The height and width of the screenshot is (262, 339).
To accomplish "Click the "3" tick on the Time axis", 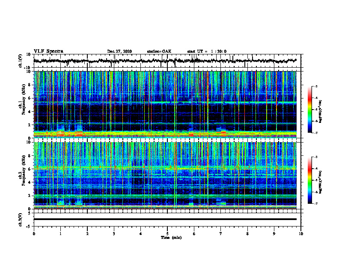I will click(114, 234).
